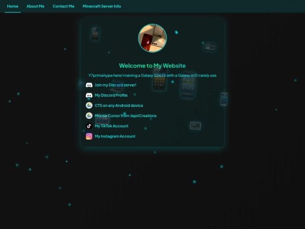
Task: Click Discord icon beside Join my Discord server
Action: (89, 85)
